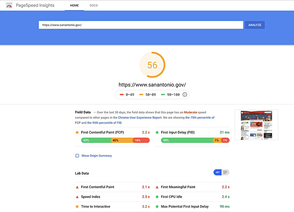This screenshot has width=294, height=212.
Task: Click the Time to Interactive metric label
Action: 95,206
